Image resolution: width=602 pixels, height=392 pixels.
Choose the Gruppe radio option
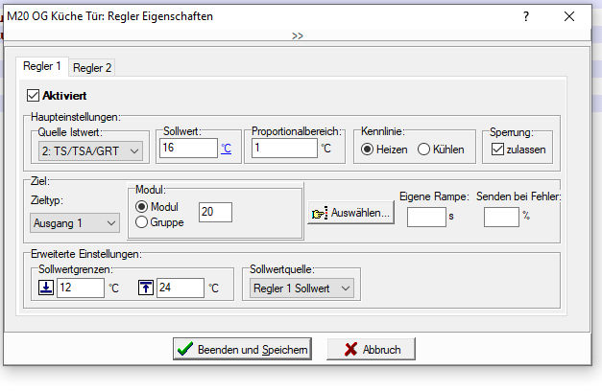pos(141,222)
